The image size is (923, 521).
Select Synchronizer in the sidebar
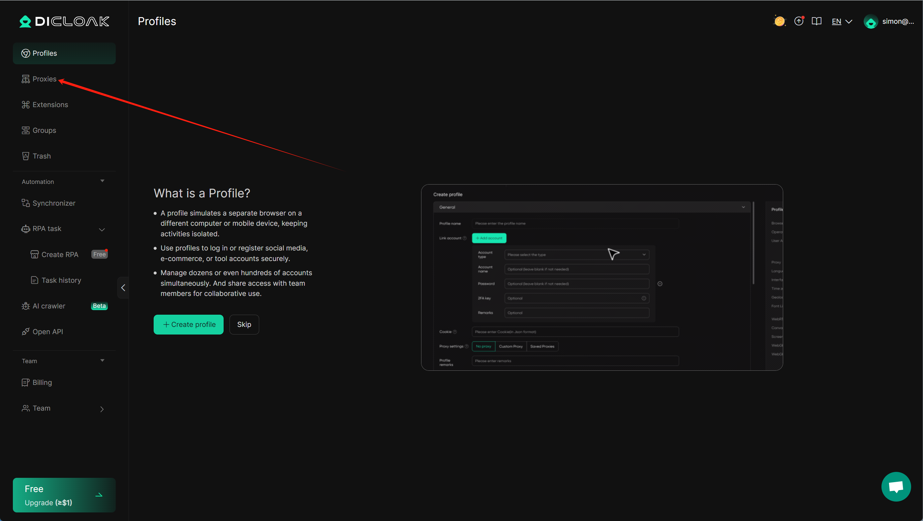[54, 203]
